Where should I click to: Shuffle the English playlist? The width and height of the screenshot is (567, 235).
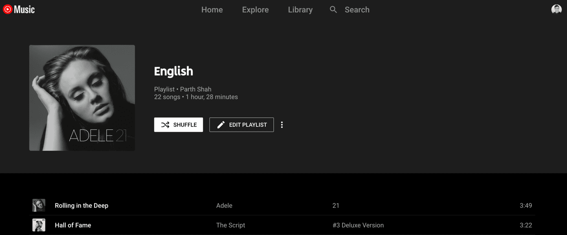178,125
